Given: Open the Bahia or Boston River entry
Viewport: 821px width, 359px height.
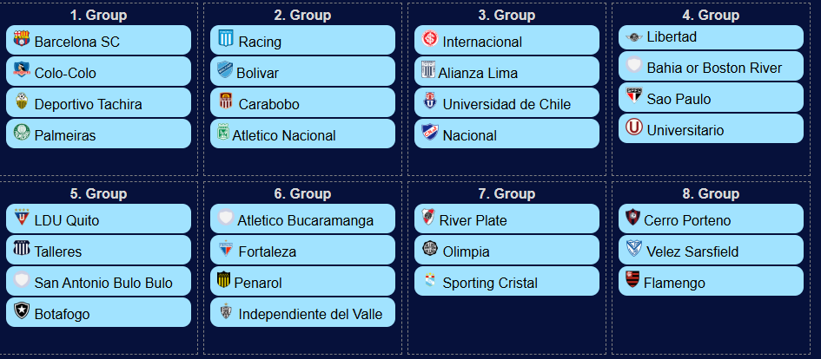Looking at the screenshot, I should click(711, 67).
